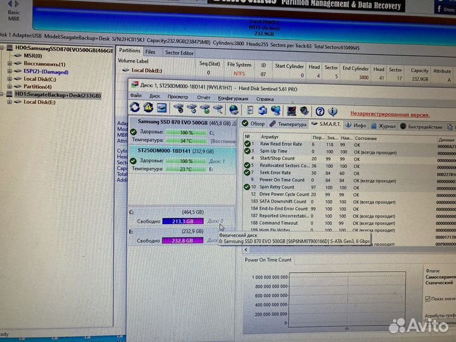This screenshot has width=456, height=342.
Task: Click the disk with magnifier toolbar icon
Action: [218, 110]
